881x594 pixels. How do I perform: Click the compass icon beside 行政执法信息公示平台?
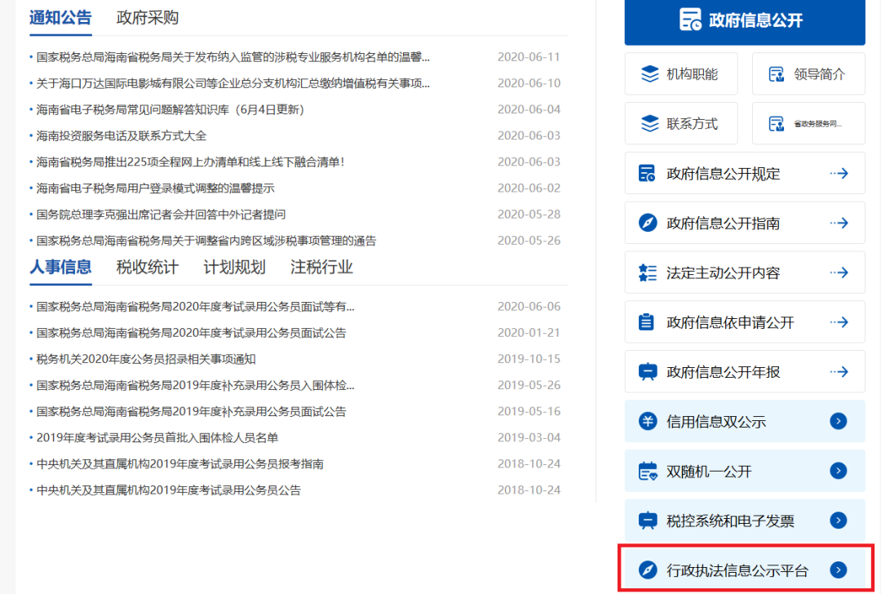648,570
